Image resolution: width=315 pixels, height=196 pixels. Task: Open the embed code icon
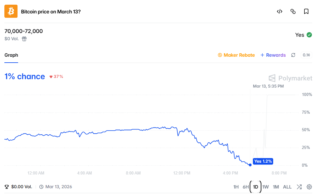(x=279, y=12)
